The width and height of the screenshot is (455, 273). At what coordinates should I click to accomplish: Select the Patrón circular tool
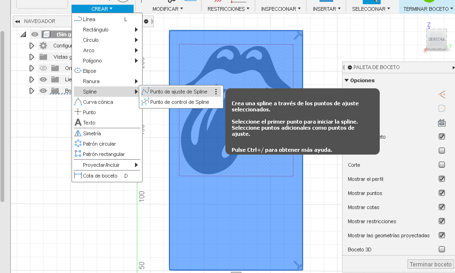[x=99, y=143]
